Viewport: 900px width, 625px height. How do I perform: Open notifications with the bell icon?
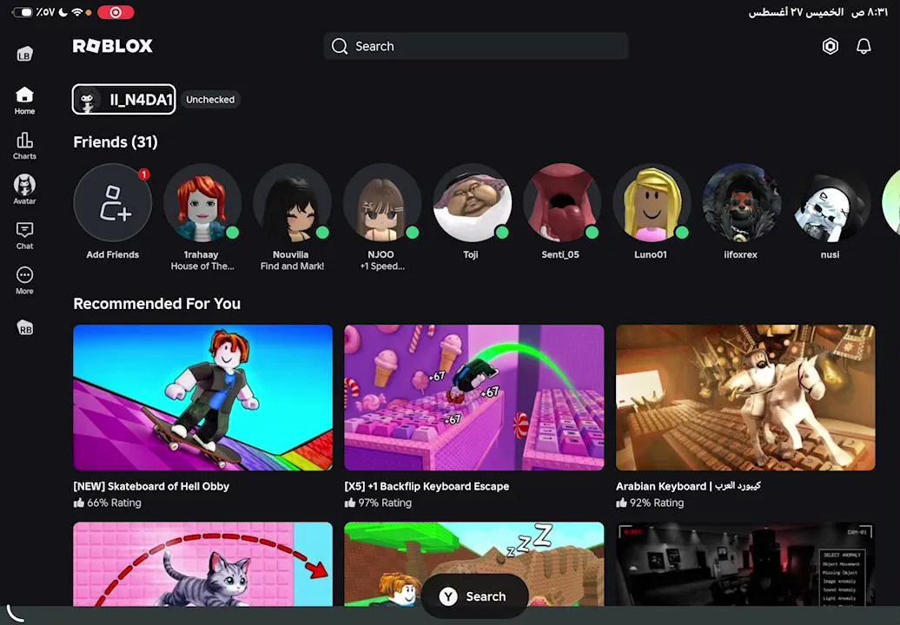[864, 46]
